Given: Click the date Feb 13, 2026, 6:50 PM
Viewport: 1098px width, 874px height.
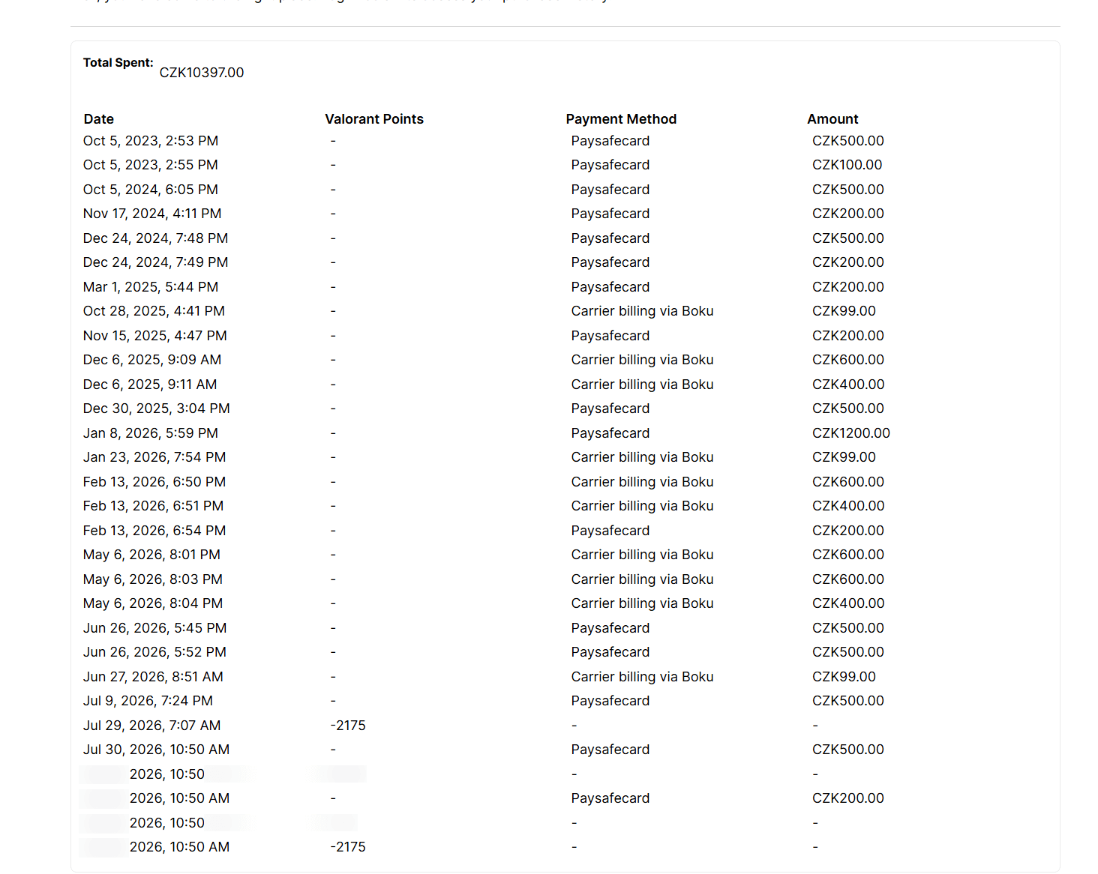Looking at the screenshot, I should [x=154, y=482].
